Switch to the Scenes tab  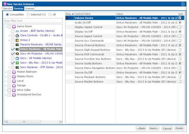pos(29,8)
